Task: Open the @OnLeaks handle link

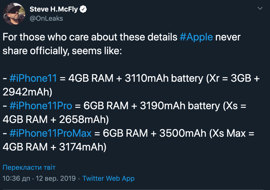Action: tap(44, 19)
